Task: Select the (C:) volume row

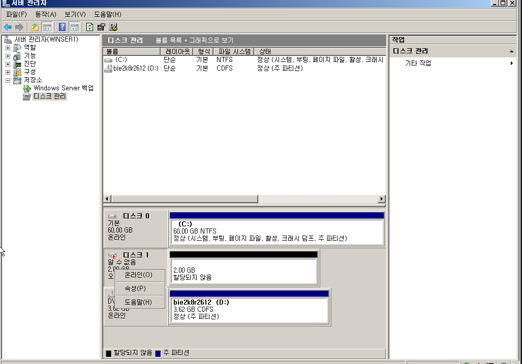Action: click(x=244, y=60)
